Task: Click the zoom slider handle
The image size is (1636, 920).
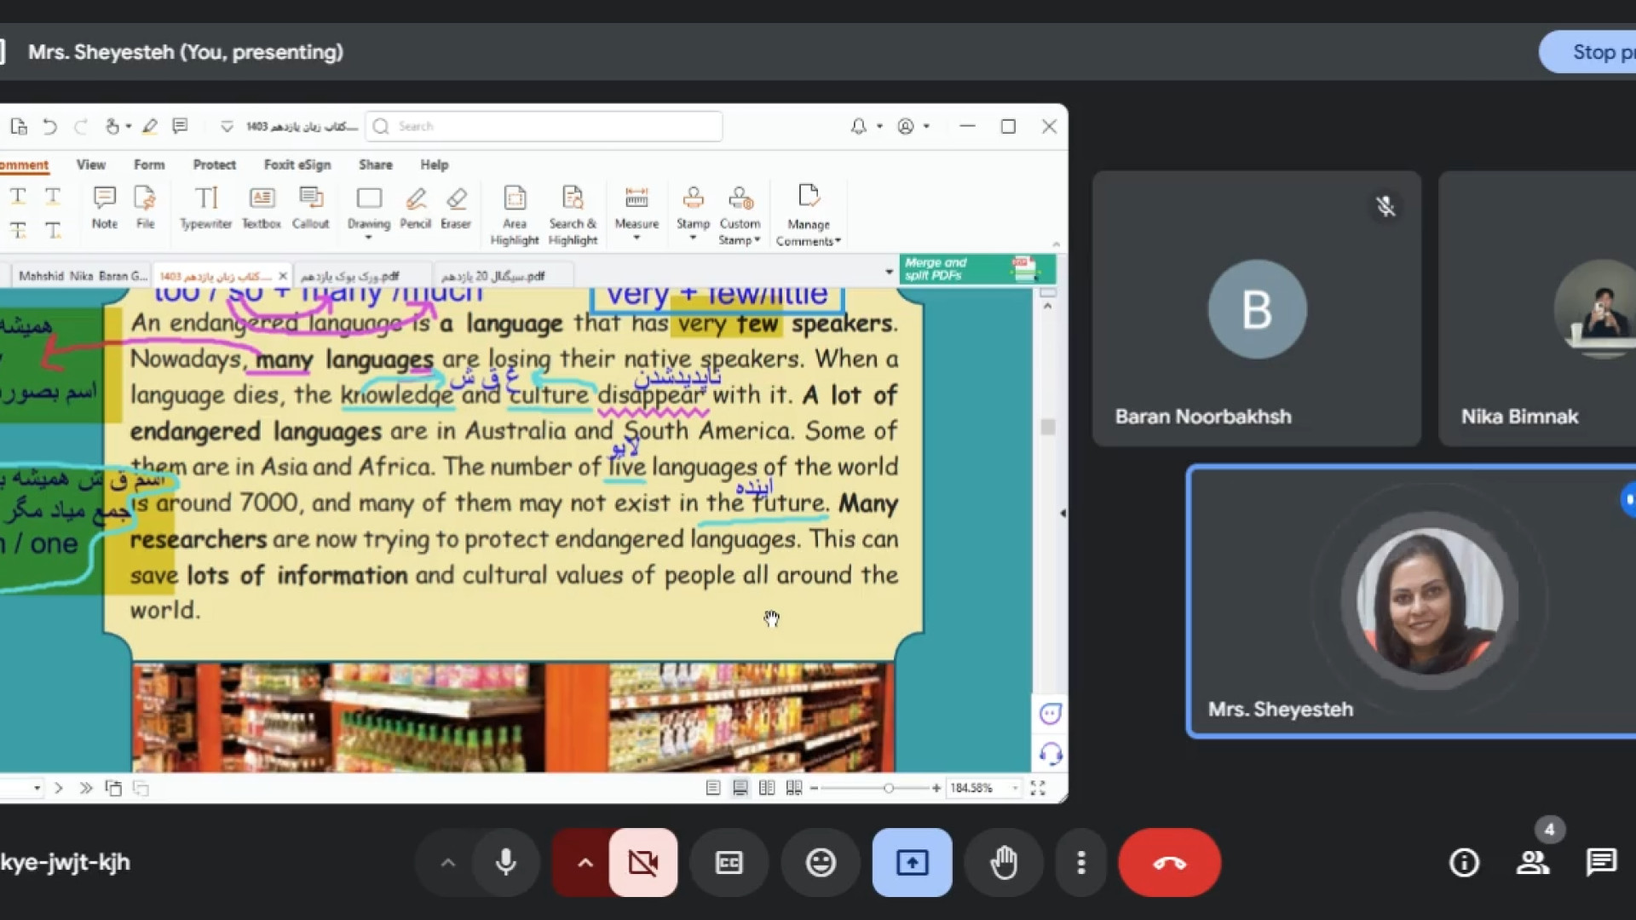Action: click(x=888, y=788)
